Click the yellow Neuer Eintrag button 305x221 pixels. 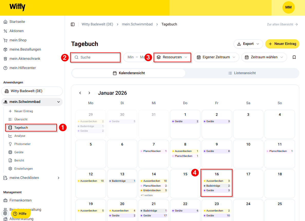point(282,44)
